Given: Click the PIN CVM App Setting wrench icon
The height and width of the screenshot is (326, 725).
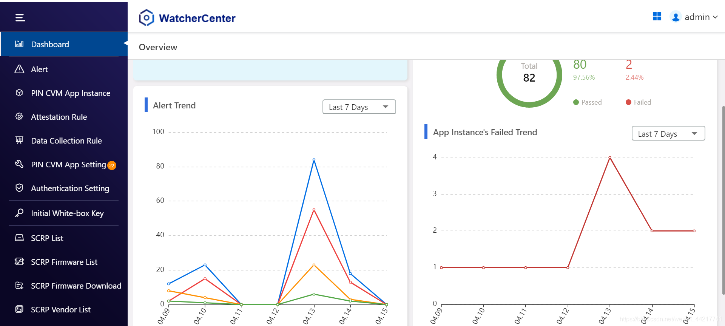Looking at the screenshot, I should (x=19, y=164).
